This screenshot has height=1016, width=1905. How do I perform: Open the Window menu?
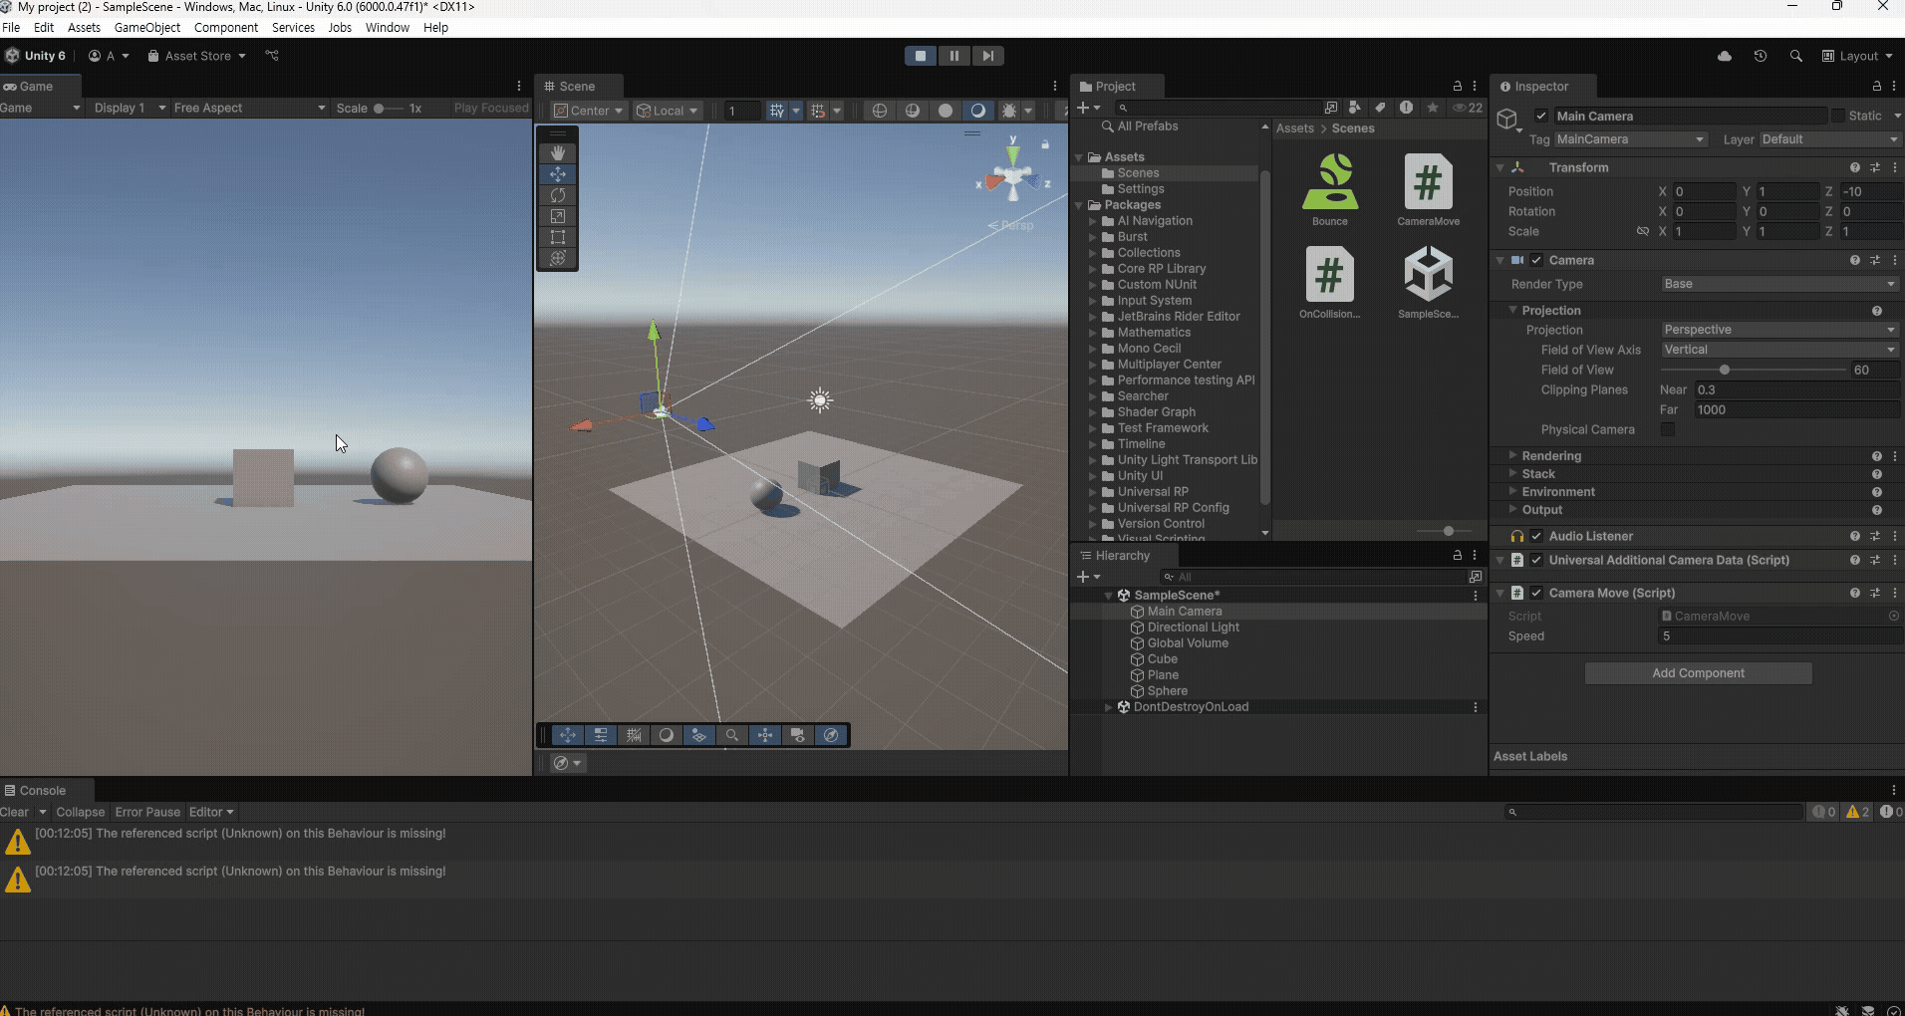[x=387, y=28]
